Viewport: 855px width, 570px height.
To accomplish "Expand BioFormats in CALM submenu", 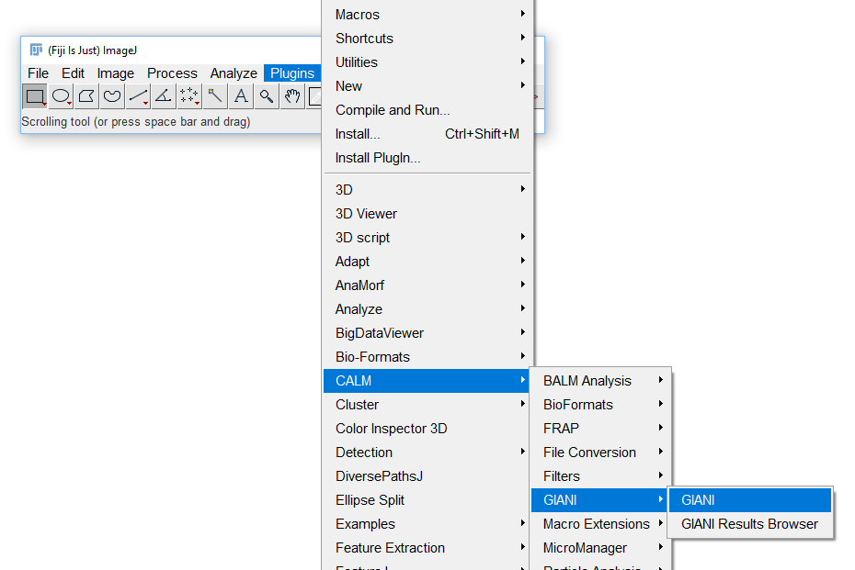I will 600,405.
